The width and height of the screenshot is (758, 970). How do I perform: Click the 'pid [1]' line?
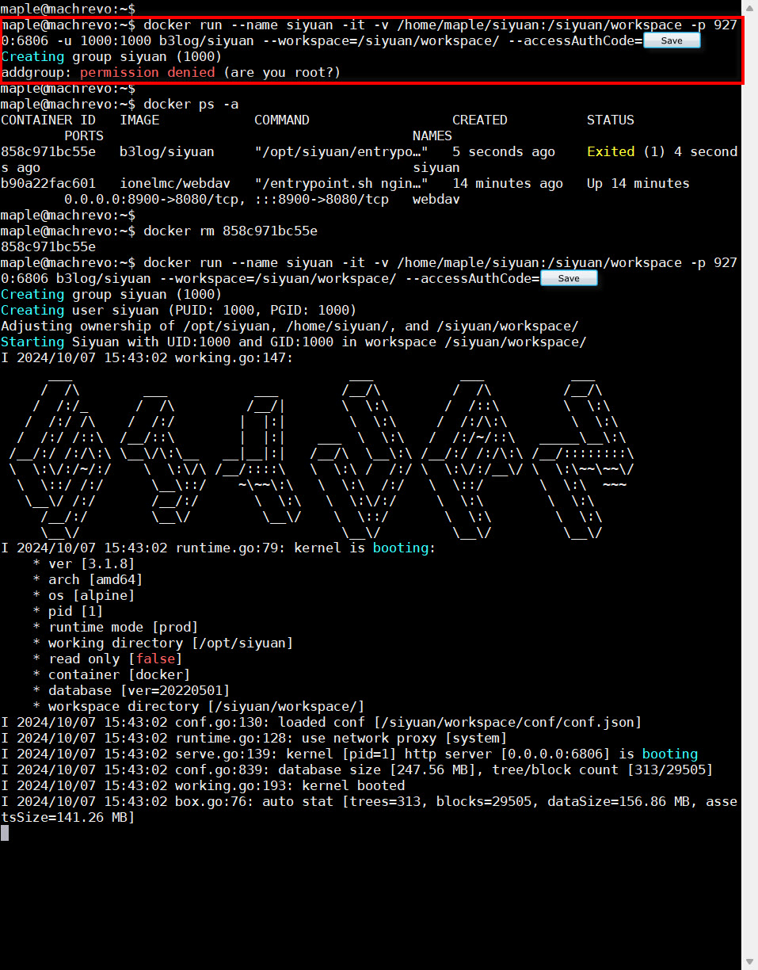point(68,611)
